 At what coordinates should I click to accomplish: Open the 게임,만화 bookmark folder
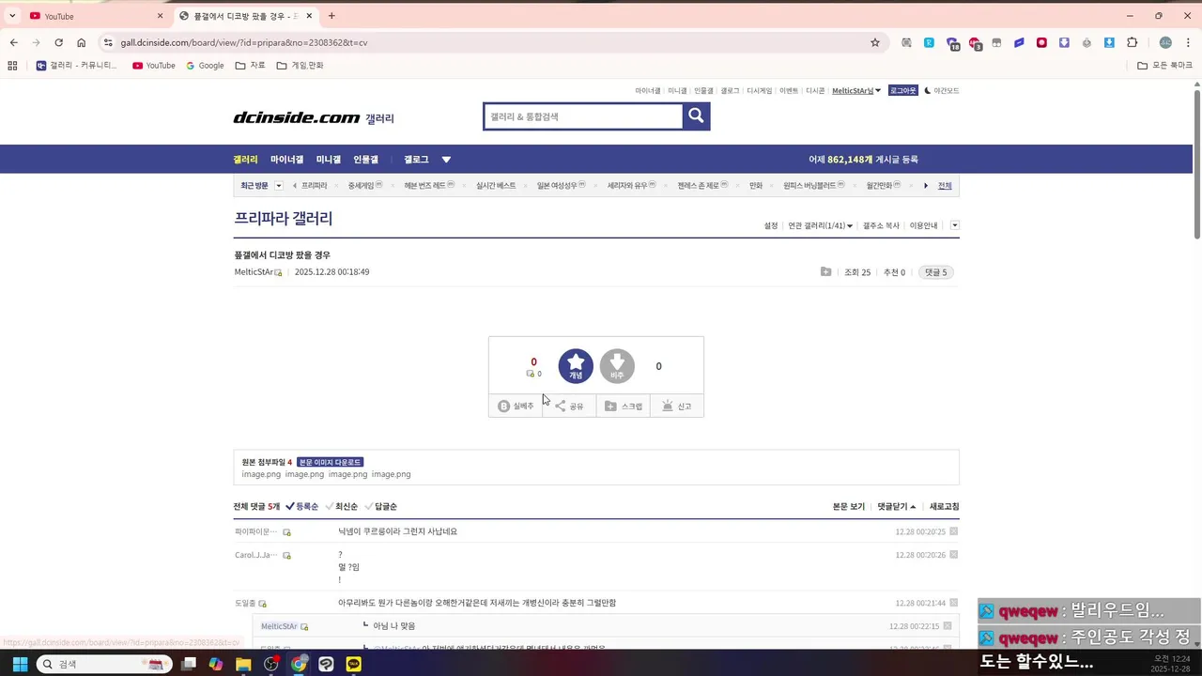tap(300, 66)
